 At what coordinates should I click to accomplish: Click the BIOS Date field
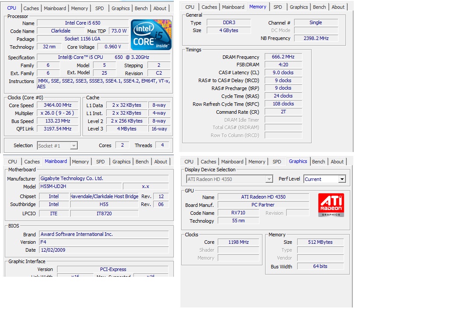[x=104, y=250]
